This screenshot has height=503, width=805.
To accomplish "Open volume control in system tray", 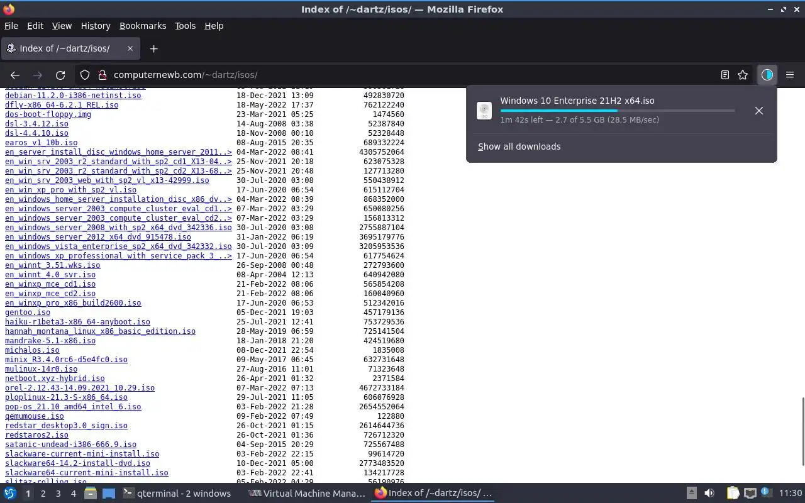I will pos(709,494).
